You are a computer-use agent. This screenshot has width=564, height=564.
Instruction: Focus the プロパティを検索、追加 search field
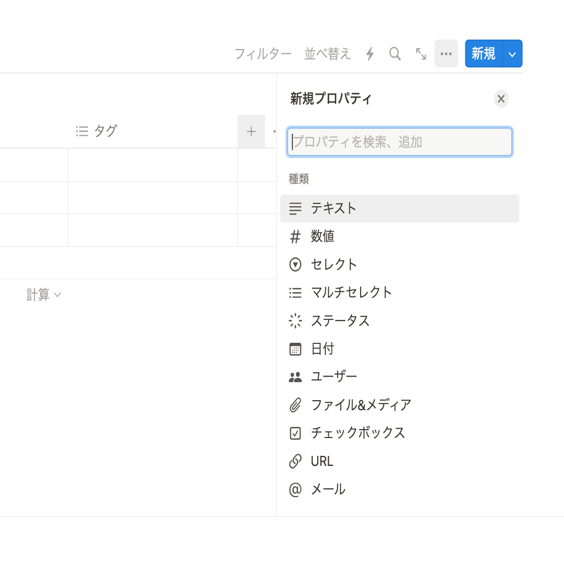(x=400, y=142)
